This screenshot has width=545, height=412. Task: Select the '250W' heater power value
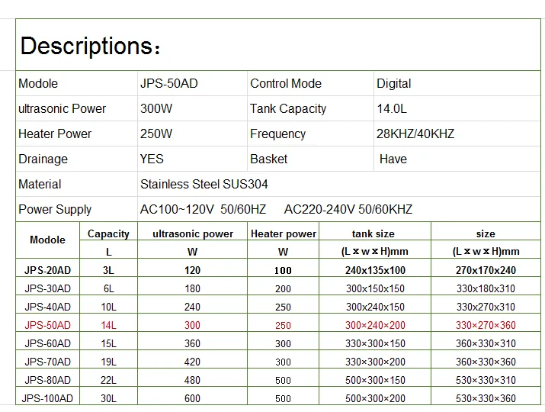pyautogui.click(x=156, y=134)
